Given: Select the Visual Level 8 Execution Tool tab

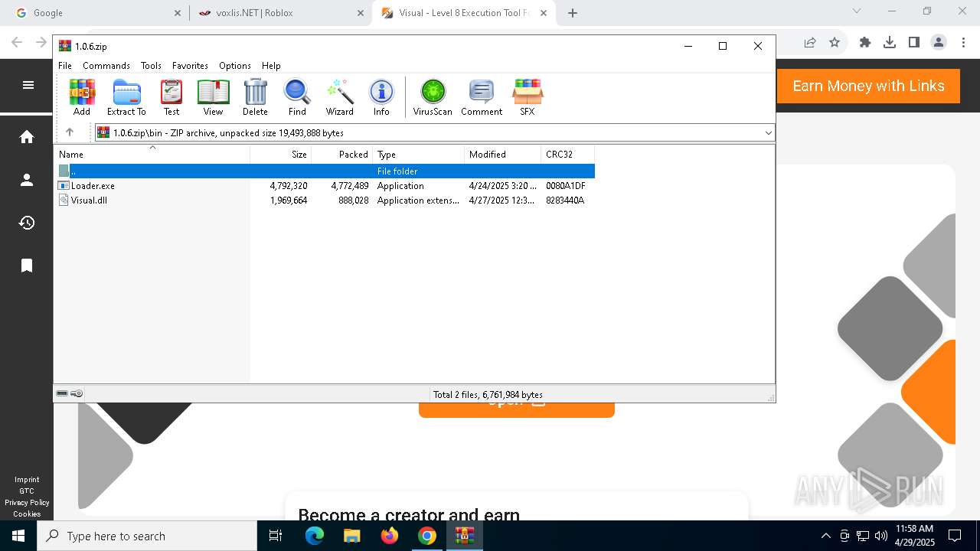Looking at the screenshot, I should [x=464, y=13].
